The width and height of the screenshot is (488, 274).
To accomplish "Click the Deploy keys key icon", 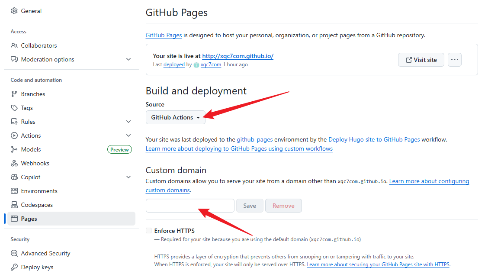I will click(14, 267).
